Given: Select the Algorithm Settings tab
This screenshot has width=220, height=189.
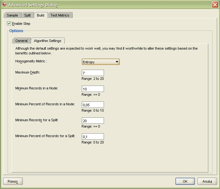Looking at the screenshot, I should 48,41.
